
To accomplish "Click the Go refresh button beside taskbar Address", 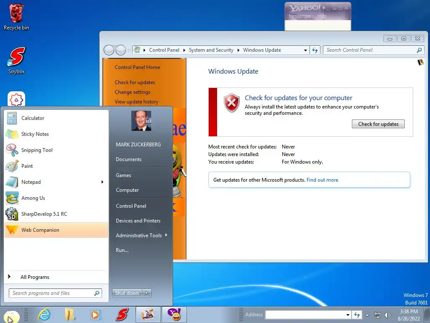I will pos(357,315).
